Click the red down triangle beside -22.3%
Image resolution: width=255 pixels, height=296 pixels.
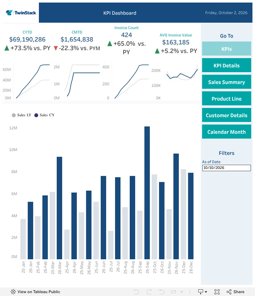tap(55, 48)
